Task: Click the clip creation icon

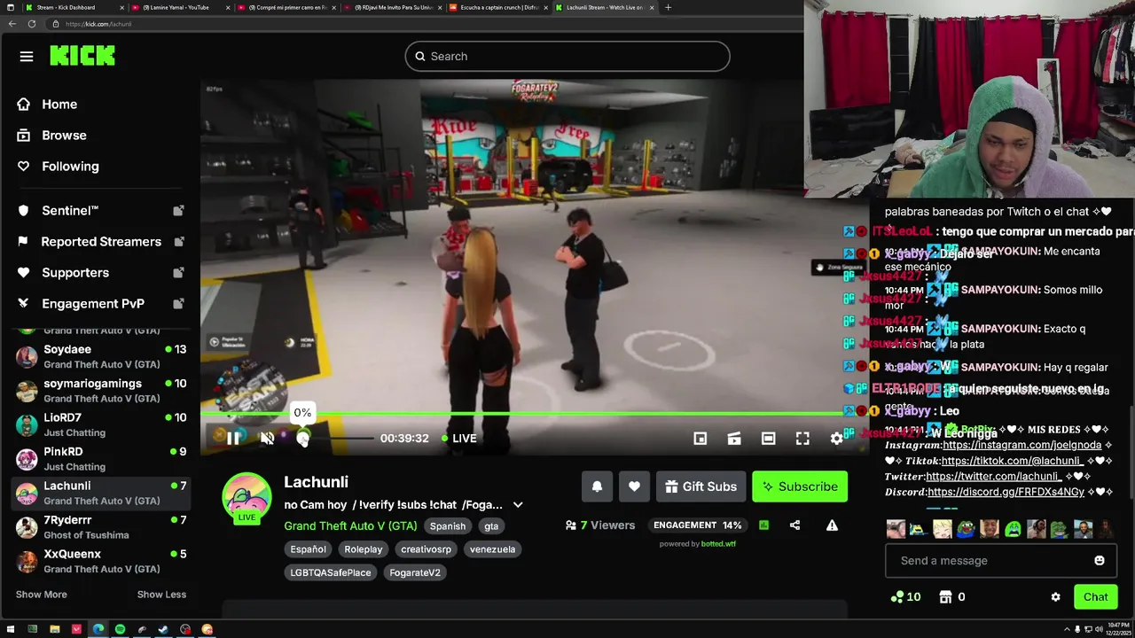Action: click(x=734, y=438)
